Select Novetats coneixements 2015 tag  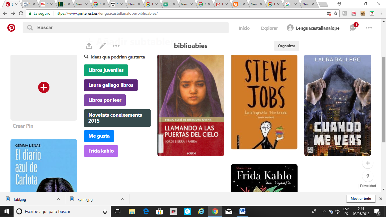[117, 118]
